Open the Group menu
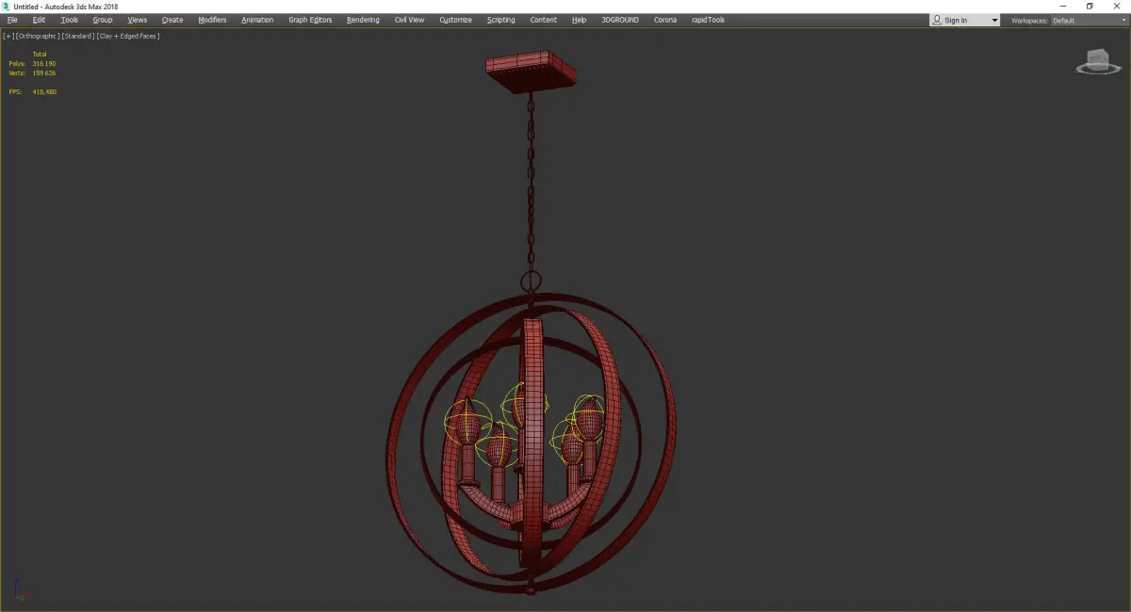The image size is (1131, 612). coord(102,20)
